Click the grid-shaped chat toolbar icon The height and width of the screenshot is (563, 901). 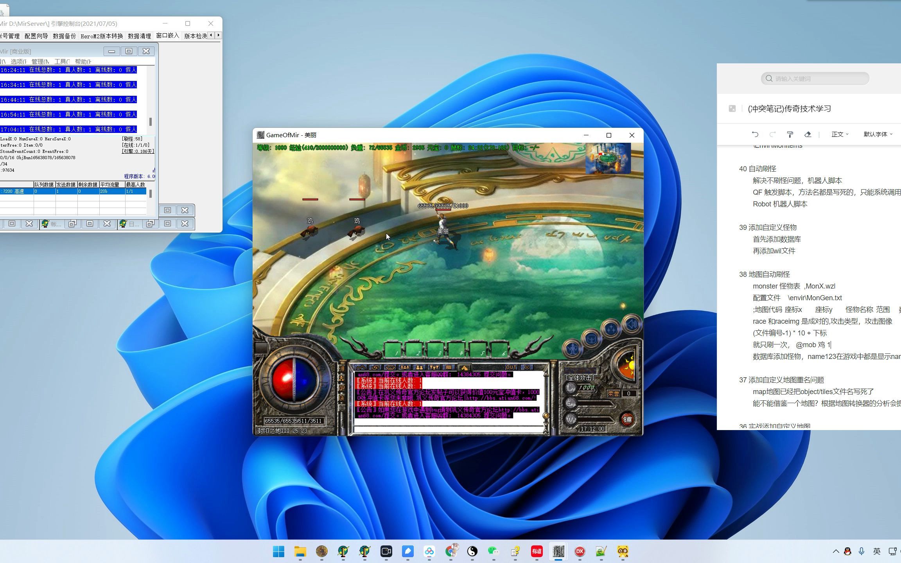click(x=449, y=368)
